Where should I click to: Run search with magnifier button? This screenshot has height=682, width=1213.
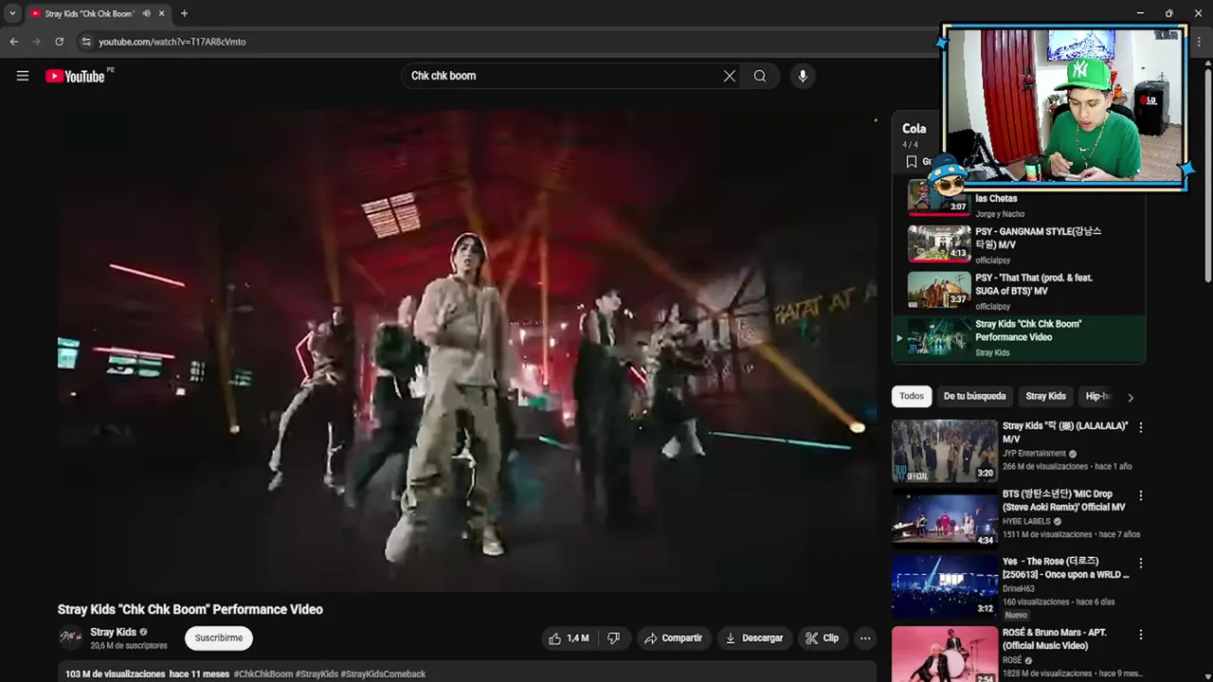click(x=760, y=76)
